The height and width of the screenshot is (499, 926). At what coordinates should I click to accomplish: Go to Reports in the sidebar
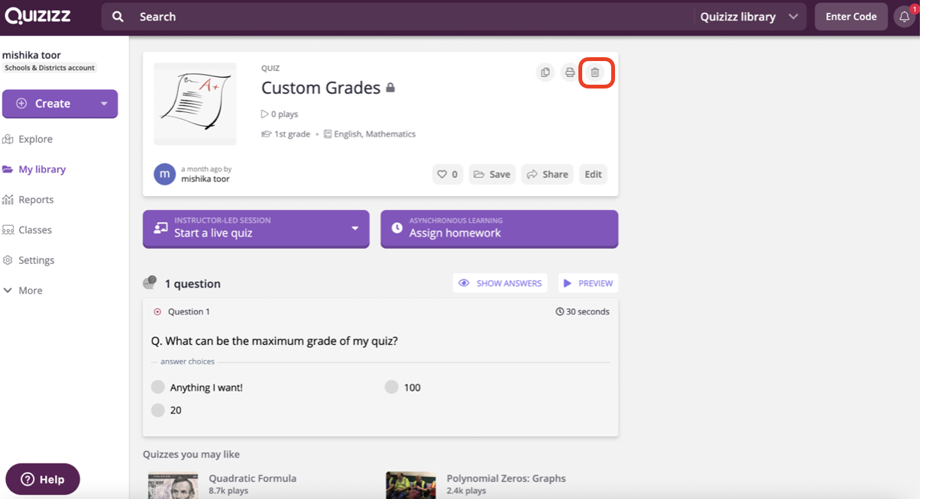(x=36, y=200)
